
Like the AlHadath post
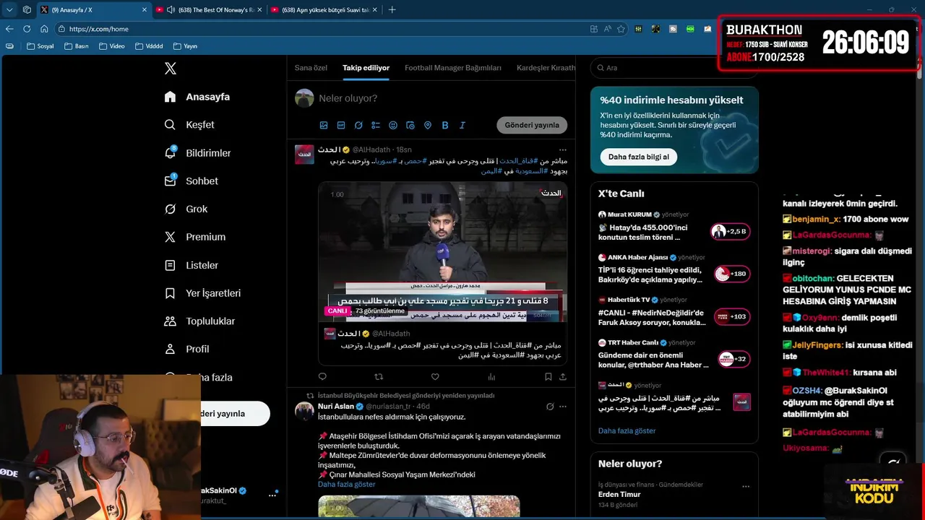click(x=435, y=377)
